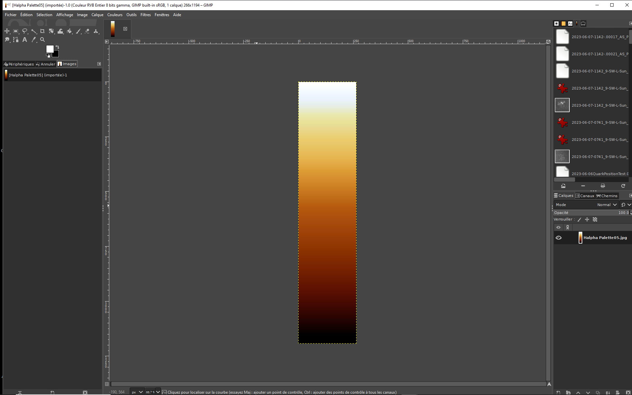
Task: Select the Text tool
Action: [x=24, y=39]
